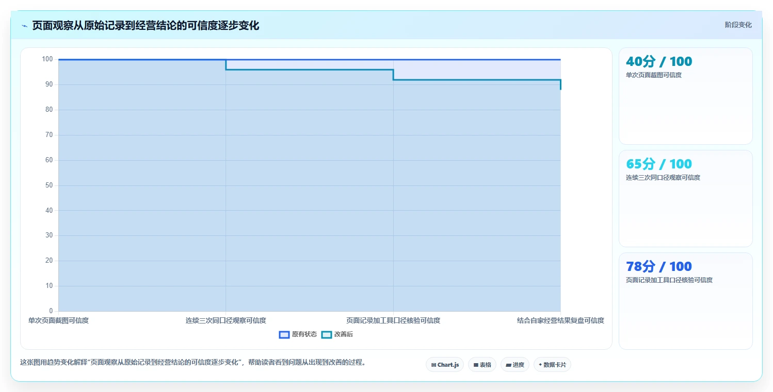This screenshot has height=392, width=773.
Task: Click x-axis label 连续三次同口径观察可信度
Action: 226,320
